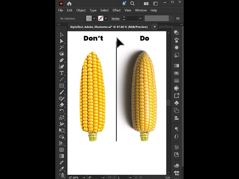Open the rotate view angle dropdown

pos(103,178)
